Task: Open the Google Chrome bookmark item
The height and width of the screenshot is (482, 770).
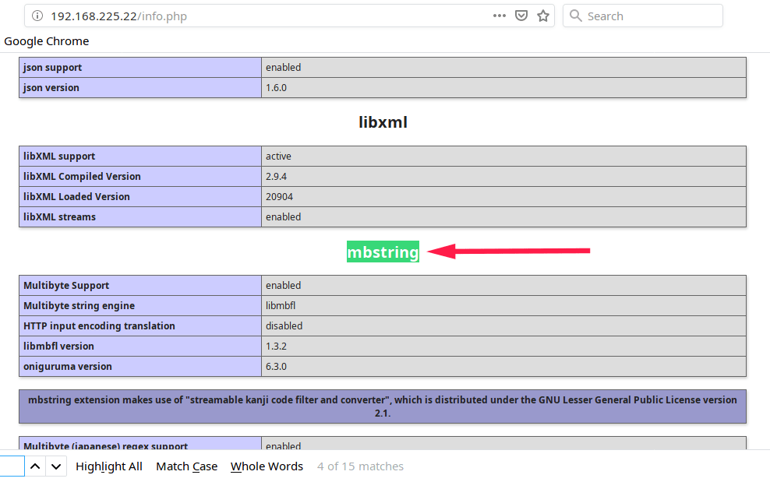Action: point(47,41)
